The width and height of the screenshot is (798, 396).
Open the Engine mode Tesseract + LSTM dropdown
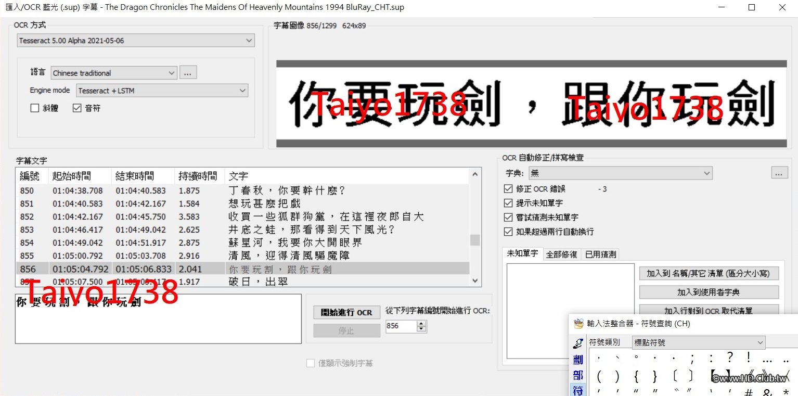(x=162, y=91)
